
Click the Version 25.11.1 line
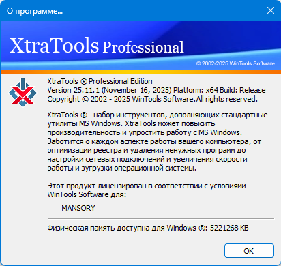(x=156, y=90)
